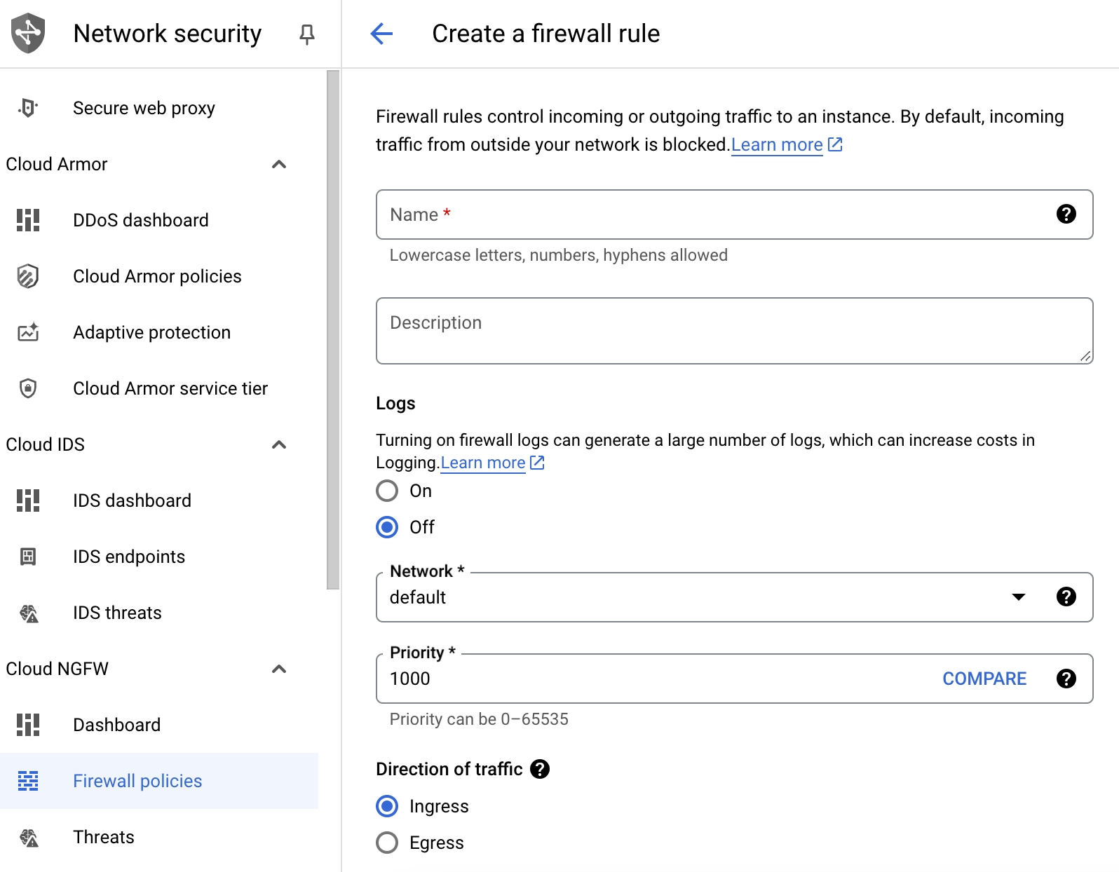Open help for the Network field
Image resolution: width=1119 pixels, height=872 pixels.
click(1066, 597)
